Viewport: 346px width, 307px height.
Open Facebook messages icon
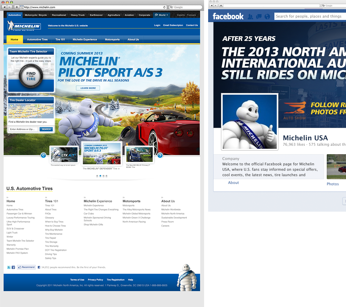tap(259, 17)
